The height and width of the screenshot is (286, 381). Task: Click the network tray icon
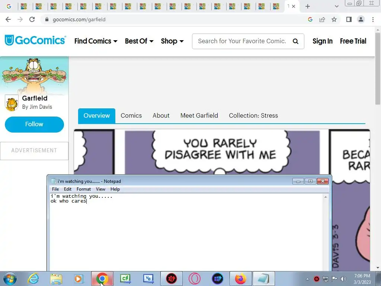325,279
